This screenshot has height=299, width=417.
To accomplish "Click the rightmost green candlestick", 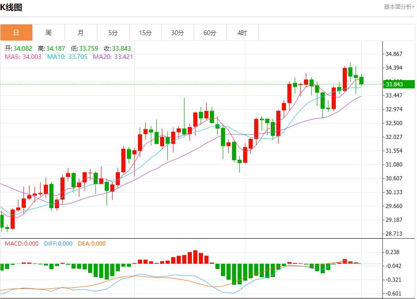I will (362, 81).
